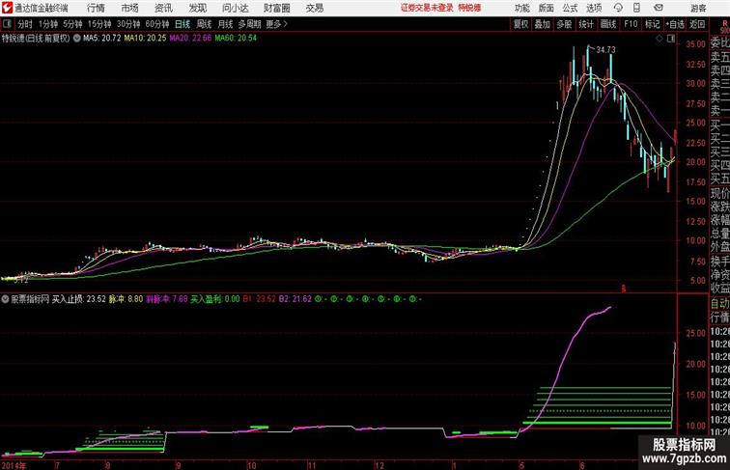Viewport: 730px width, 470px height.
Task: Click the 返回 back button
Action: pos(697,24)
